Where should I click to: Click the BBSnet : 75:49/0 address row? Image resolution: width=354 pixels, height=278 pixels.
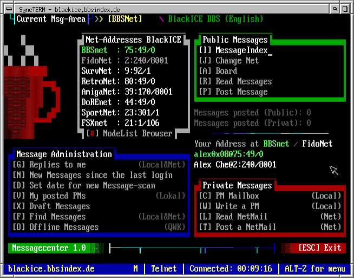pyautogui.click(x=119, y=50)
